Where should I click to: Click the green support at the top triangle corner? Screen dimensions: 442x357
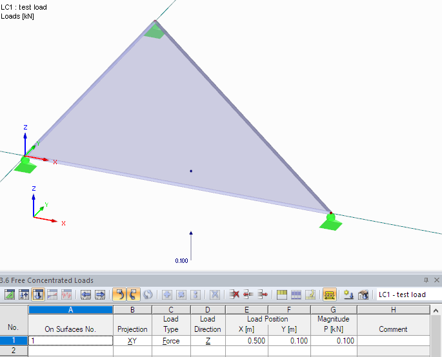[x=154, y=31]
